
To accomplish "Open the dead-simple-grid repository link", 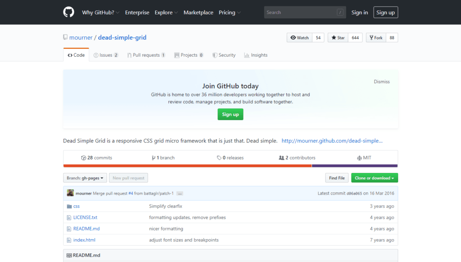I will pyautogui.click(x=122, y=37).
